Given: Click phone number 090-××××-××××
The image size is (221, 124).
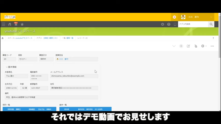Looking at the screenshot, I should 39,77.
